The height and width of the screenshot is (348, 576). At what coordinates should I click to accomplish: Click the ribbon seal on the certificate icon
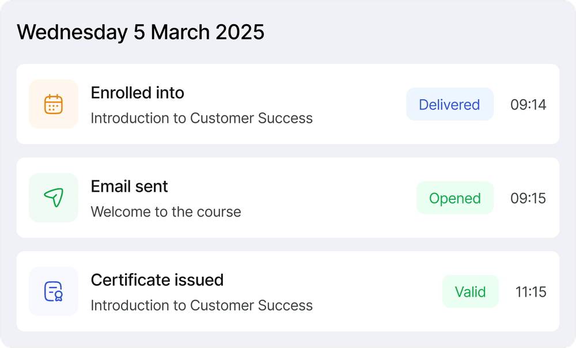(x=58, y=297)
